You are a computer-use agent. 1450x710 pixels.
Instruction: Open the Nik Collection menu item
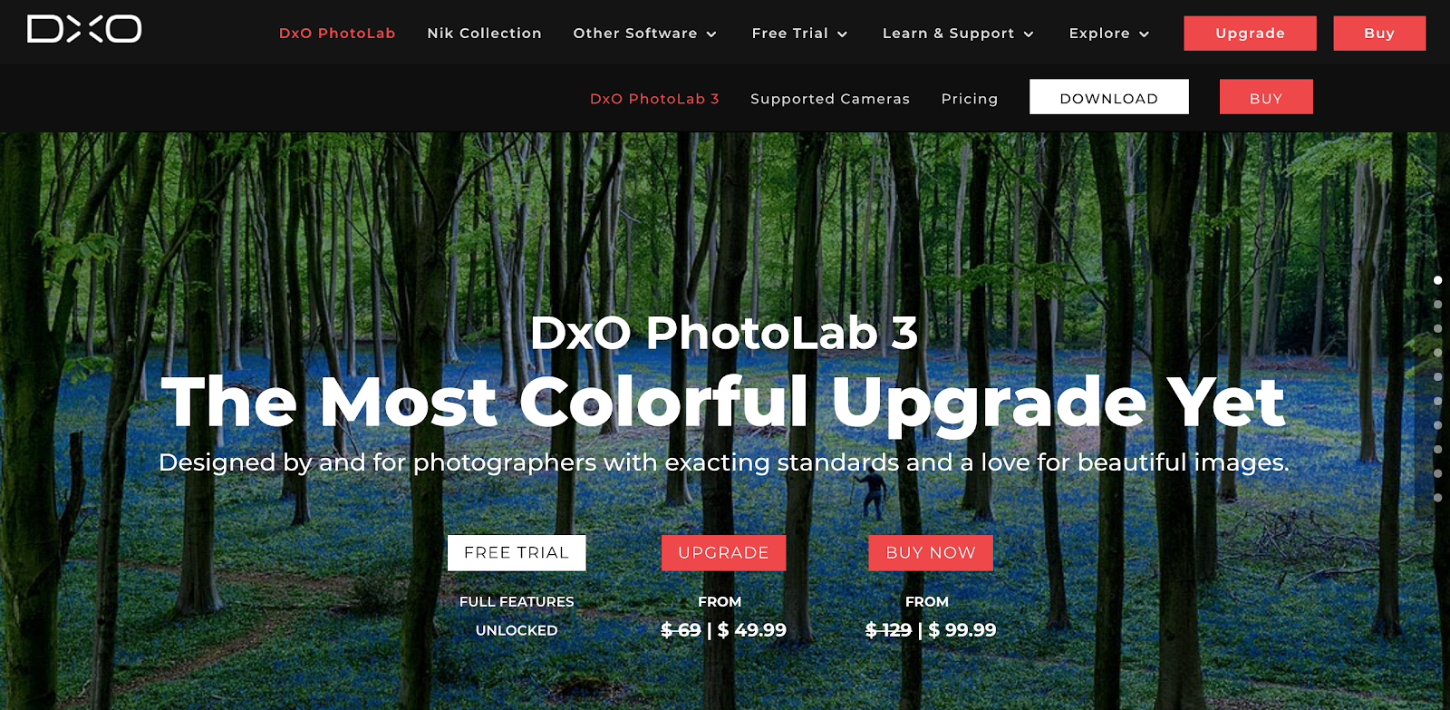pos(484,34)
